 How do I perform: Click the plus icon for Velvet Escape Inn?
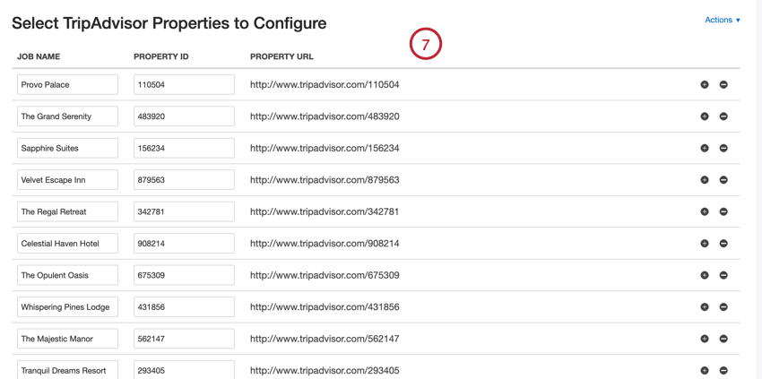705,180
